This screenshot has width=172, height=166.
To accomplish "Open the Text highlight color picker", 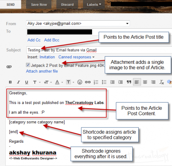I will (68, 82).
